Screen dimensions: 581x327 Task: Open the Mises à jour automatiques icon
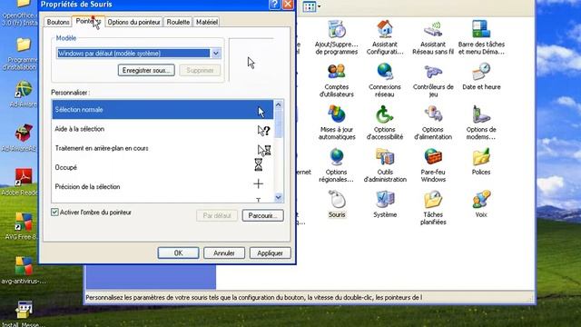(x=337, y=123)
